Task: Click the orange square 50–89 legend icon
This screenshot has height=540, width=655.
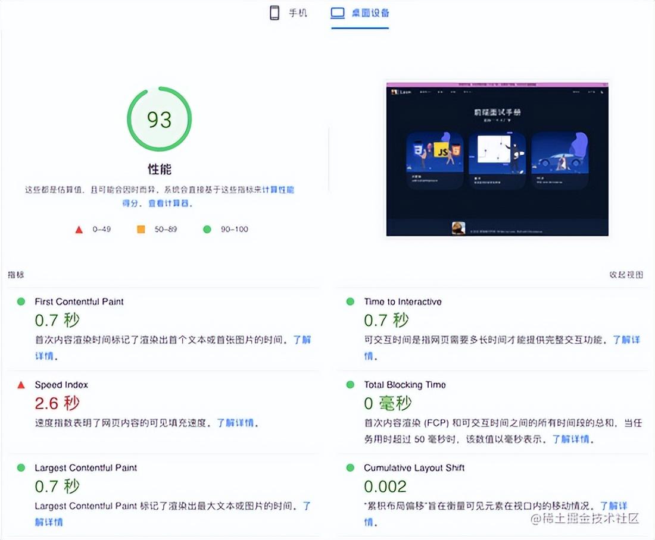Action: click(x=141, y=229)
